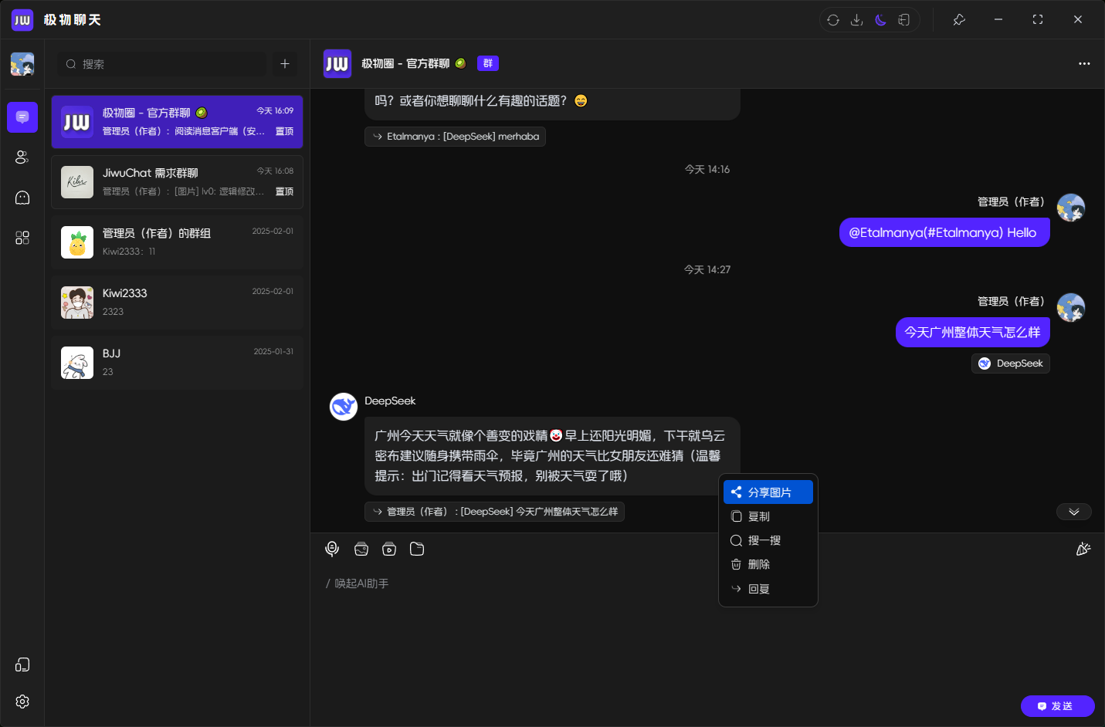Click the voice microphone icon

(332, 549)
